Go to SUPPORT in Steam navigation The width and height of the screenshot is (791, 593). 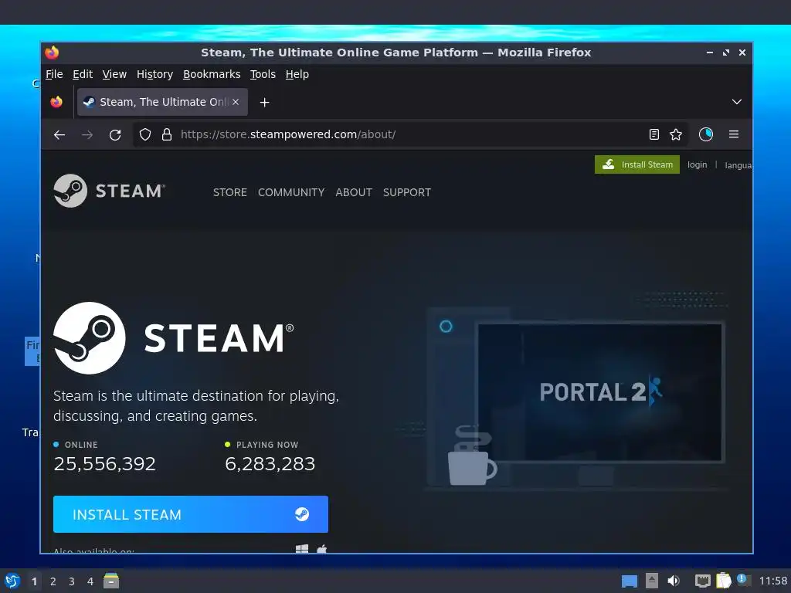coord(406,192)
